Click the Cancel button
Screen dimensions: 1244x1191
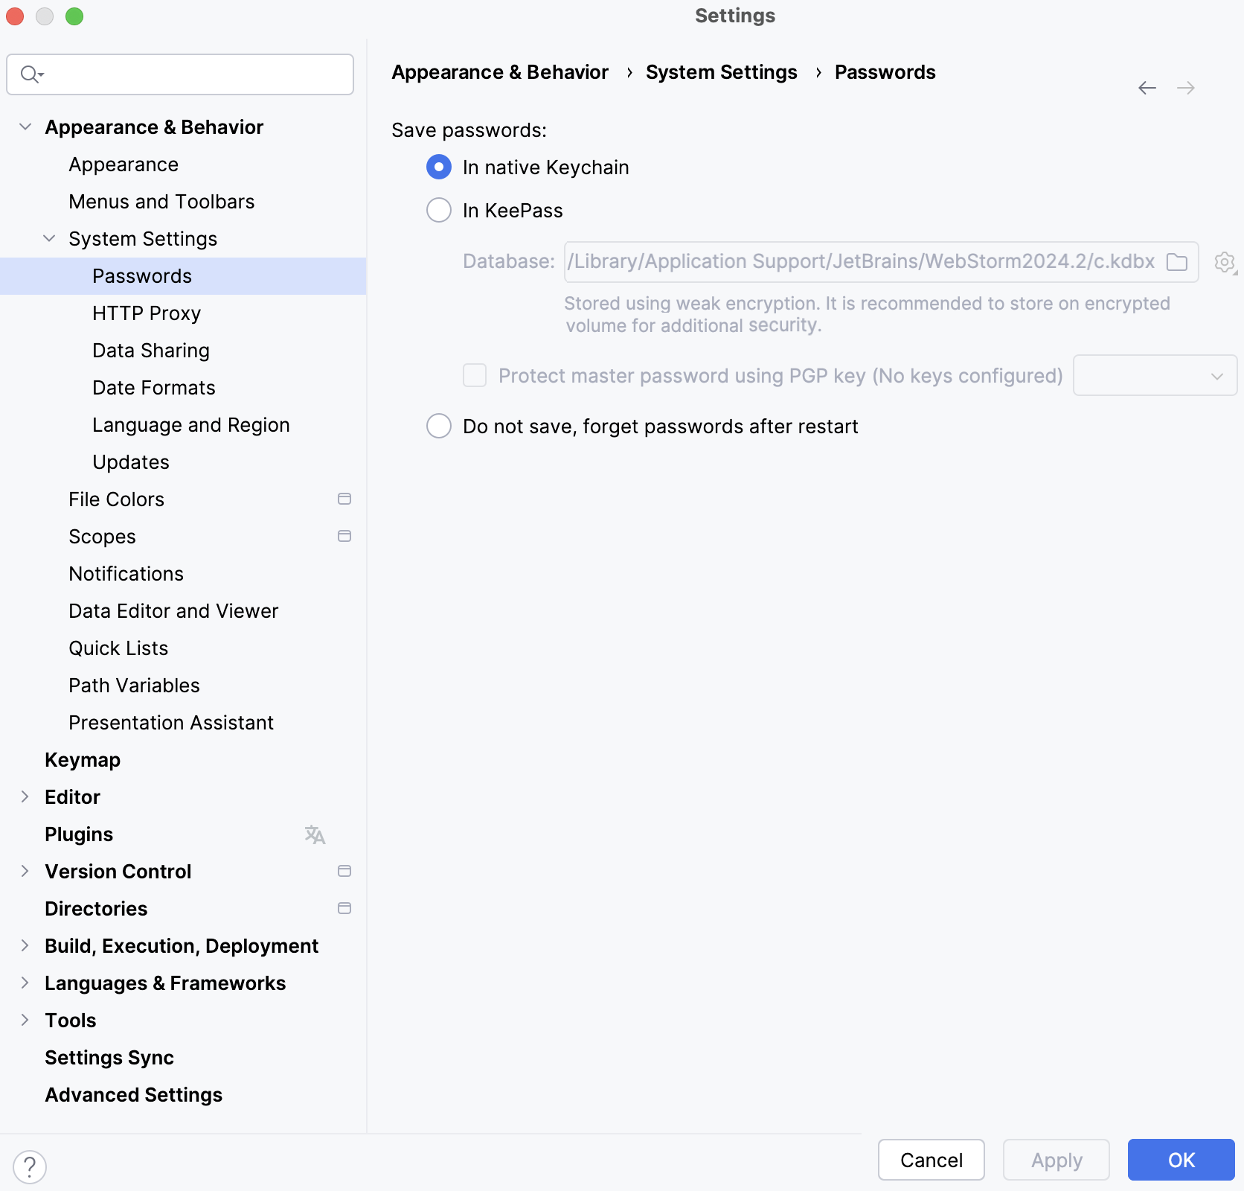pyautogui.click(x=931, y=1160)
